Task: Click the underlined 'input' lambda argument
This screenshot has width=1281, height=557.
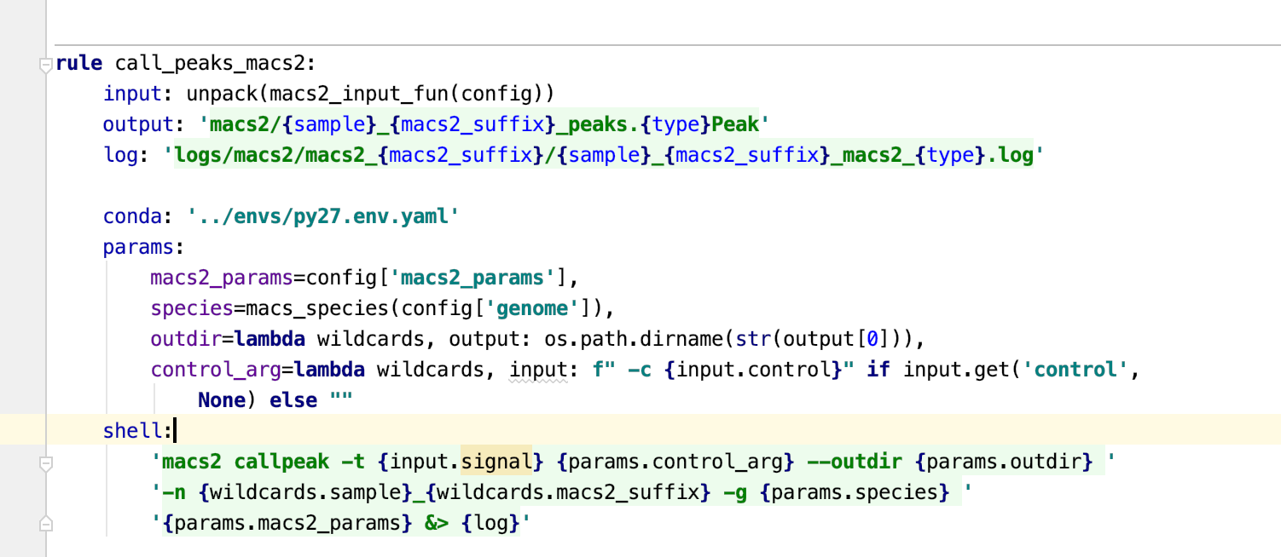Action: [538, 370]
